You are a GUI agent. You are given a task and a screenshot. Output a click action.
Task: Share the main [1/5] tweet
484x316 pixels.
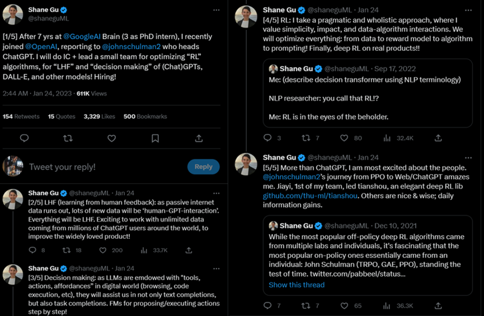(x=199, y=138)
